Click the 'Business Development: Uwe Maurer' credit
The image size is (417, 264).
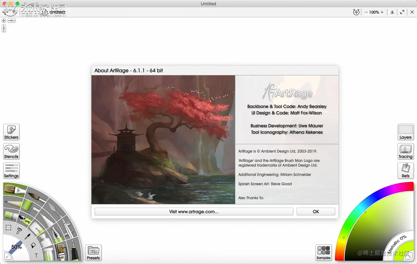pyautogui.click(x=287, y=126)
